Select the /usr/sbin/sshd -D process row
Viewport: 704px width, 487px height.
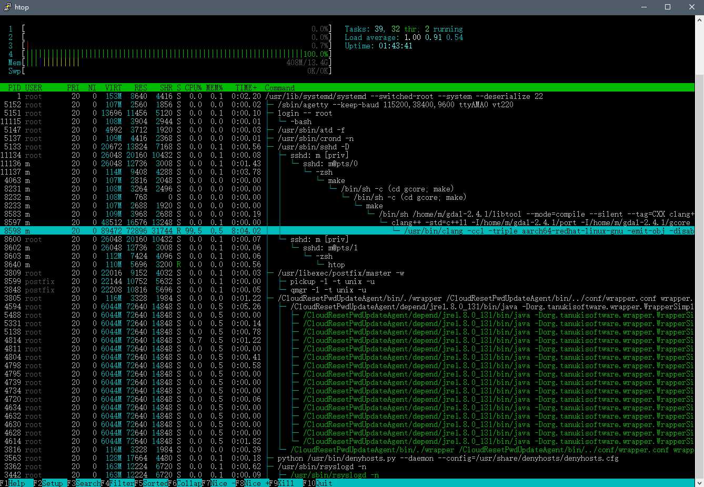tap(347, 147)
